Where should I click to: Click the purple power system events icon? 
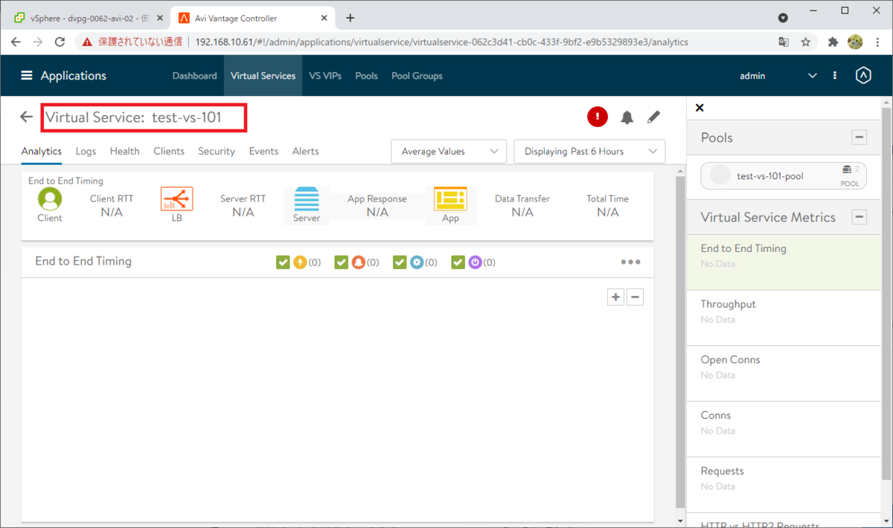tap(475, 262)
